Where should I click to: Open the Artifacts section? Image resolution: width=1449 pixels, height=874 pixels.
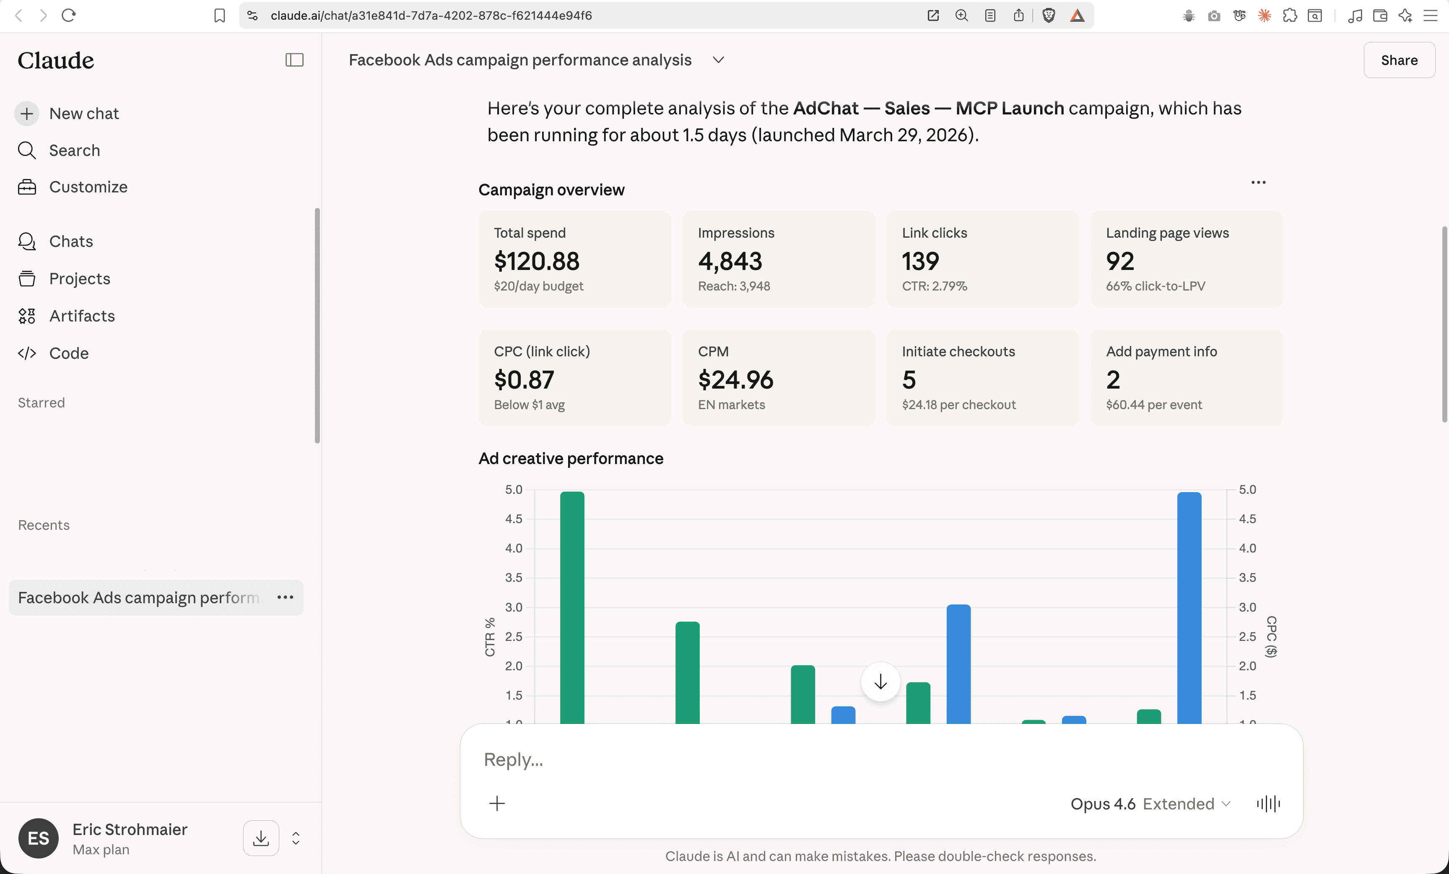[x=81, y=316]
